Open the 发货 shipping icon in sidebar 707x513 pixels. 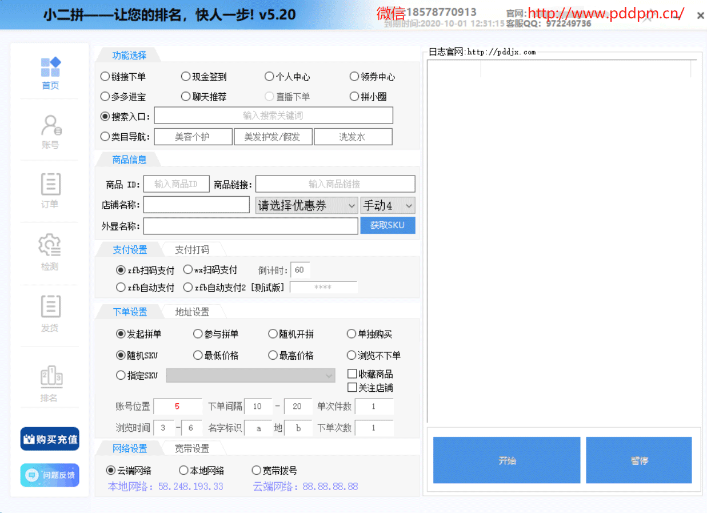(x=50, y=307)
